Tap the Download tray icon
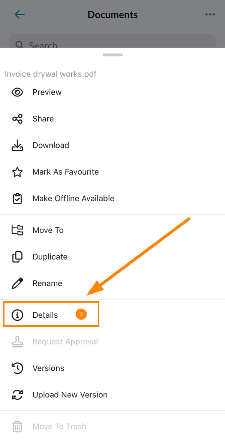Viewport: 225px width, 448px height. coord(17,145)
